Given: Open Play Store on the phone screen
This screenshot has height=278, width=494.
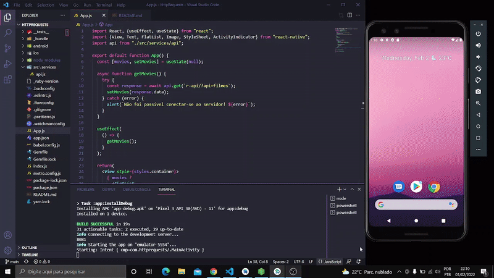Looking at the screenshot, I should 416,187.
